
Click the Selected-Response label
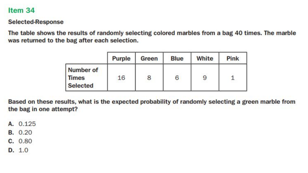tap(36, 22)
